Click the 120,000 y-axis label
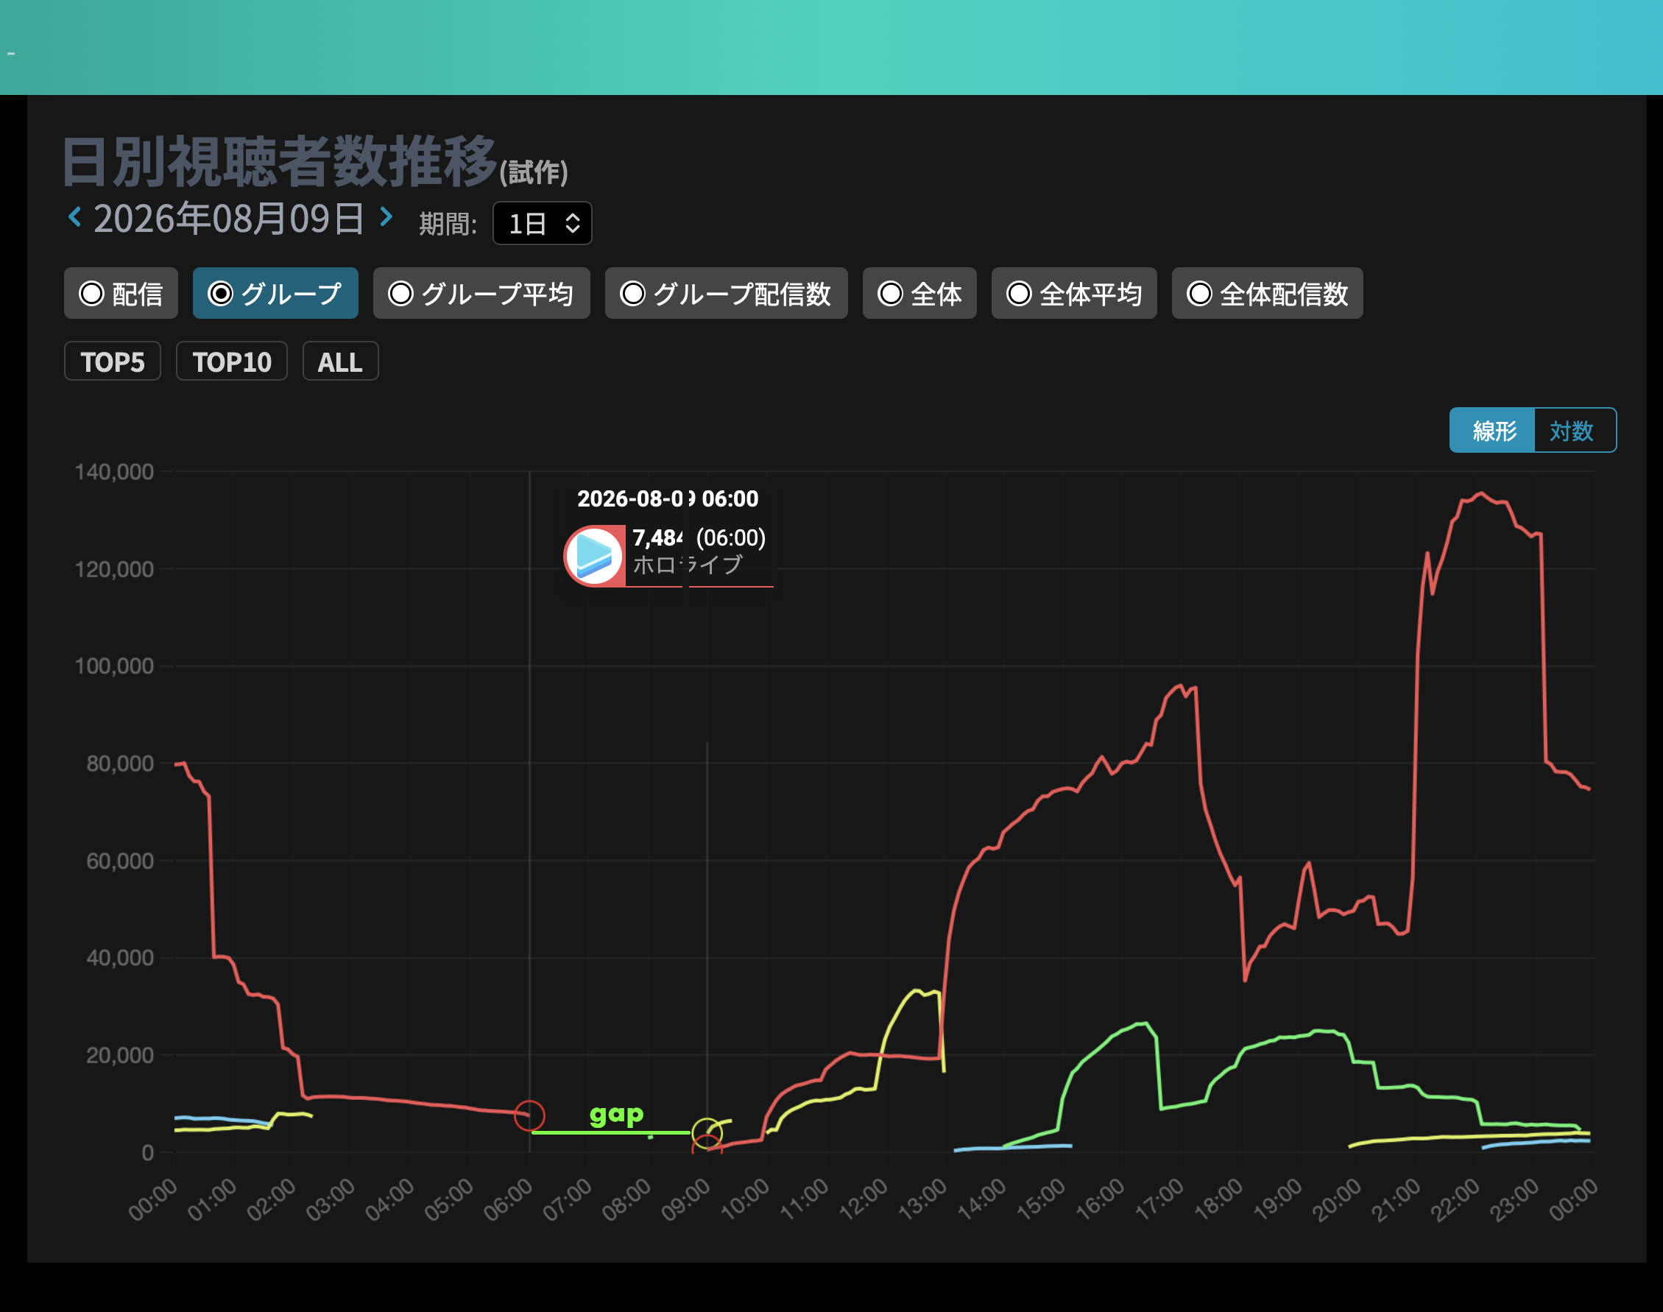1663x1312 pixels. pyautogui.click(x=114, y=569)
